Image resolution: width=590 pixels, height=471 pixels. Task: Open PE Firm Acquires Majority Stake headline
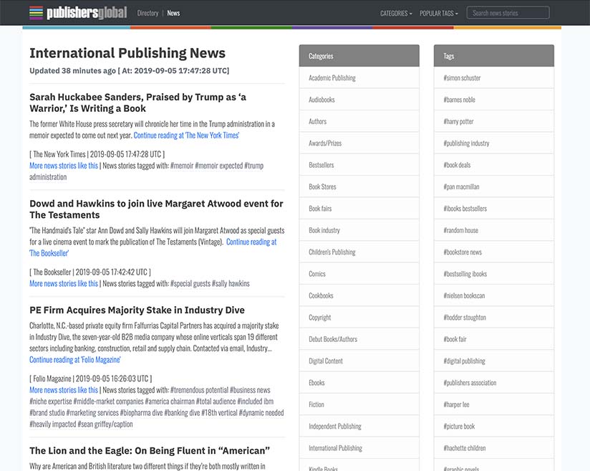point(137,310)
